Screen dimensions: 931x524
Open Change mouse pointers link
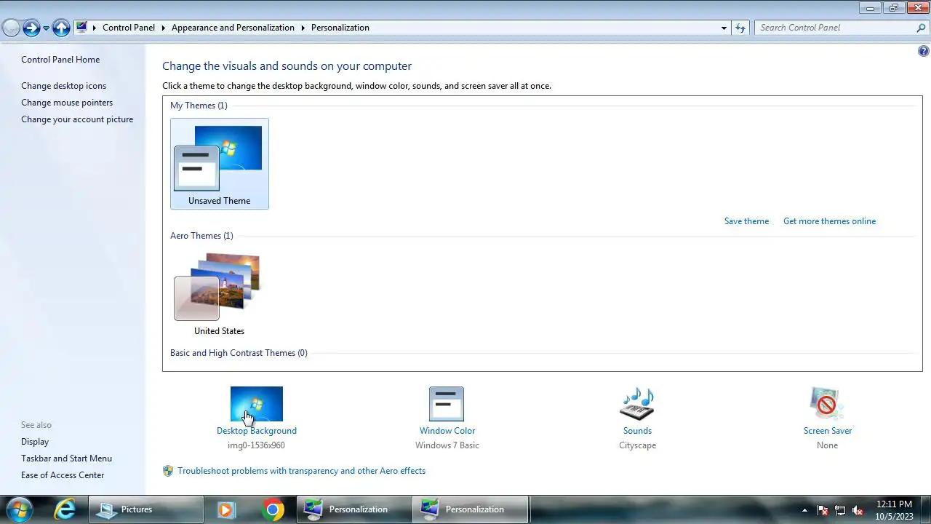67,103
